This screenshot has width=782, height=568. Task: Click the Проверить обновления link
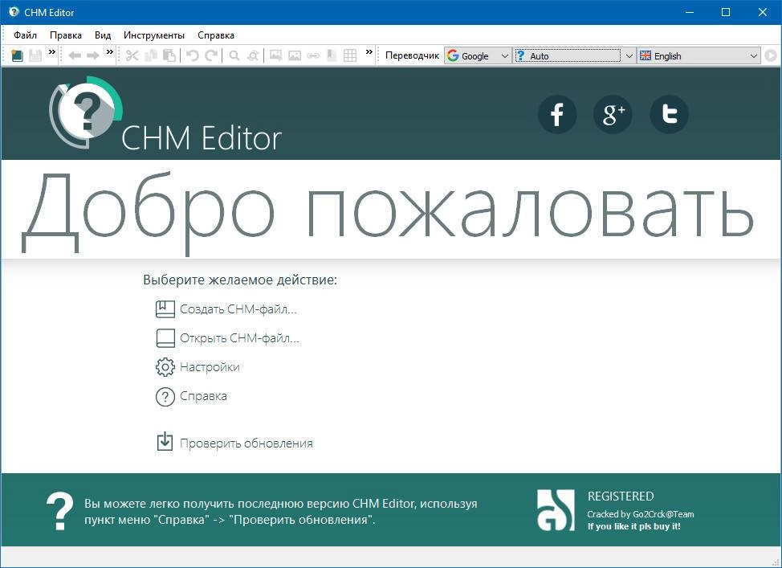pos(246,443)
